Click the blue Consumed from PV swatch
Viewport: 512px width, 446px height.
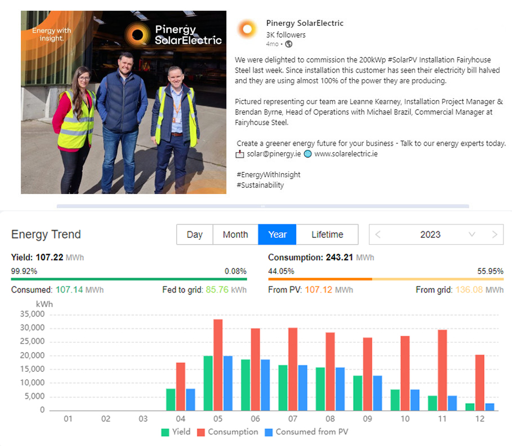(269, 433)
